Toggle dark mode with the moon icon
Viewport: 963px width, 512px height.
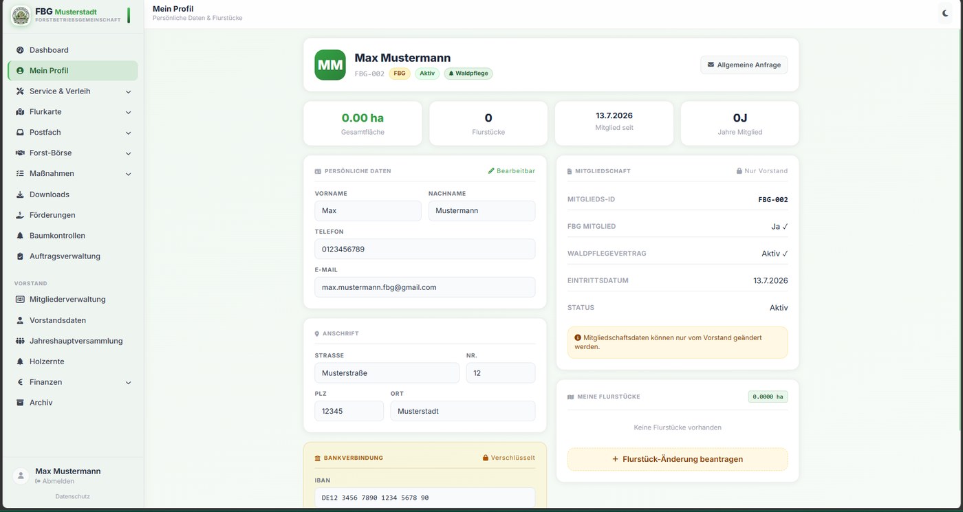click(x=945, y=13)
